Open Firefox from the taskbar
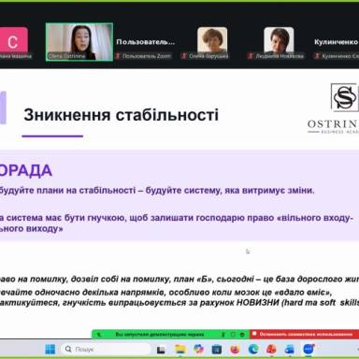This screenshot has width=359, height=359. click(235, 350)
